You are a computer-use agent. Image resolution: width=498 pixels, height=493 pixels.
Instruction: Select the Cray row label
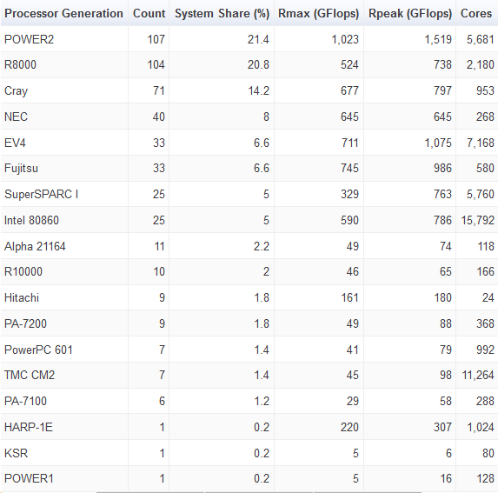pos(16,91)
